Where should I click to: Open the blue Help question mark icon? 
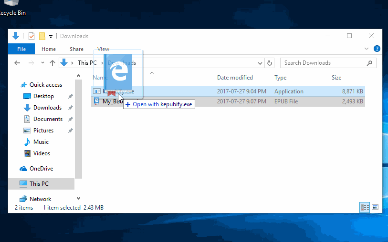pos(377,49)
